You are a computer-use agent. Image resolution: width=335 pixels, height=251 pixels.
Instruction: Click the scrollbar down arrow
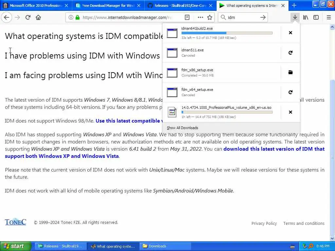coord(332,238)
